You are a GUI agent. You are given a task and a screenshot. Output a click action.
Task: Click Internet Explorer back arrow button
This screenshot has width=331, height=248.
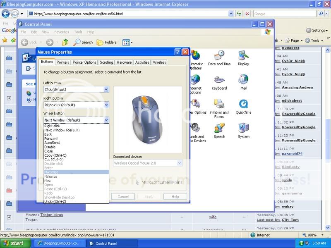coord(6,14)
